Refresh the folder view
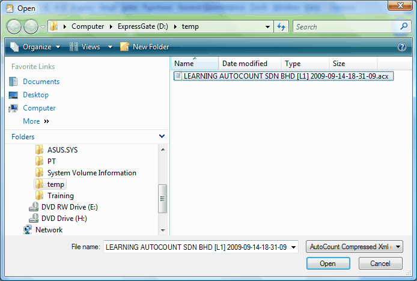Viewport: 417px width, 281px height. [281, 26]
